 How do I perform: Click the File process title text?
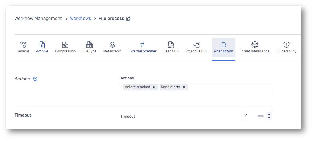click(x=111, y=19)
